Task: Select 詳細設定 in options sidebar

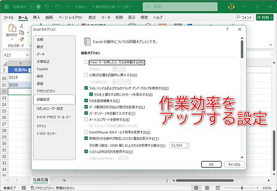Action: [x=54, y=100]
